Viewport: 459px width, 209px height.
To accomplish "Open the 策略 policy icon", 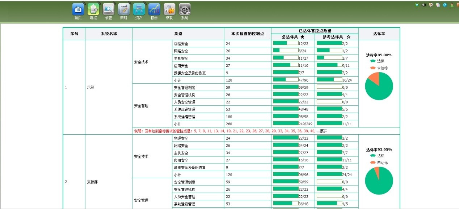I will (124, 10).
